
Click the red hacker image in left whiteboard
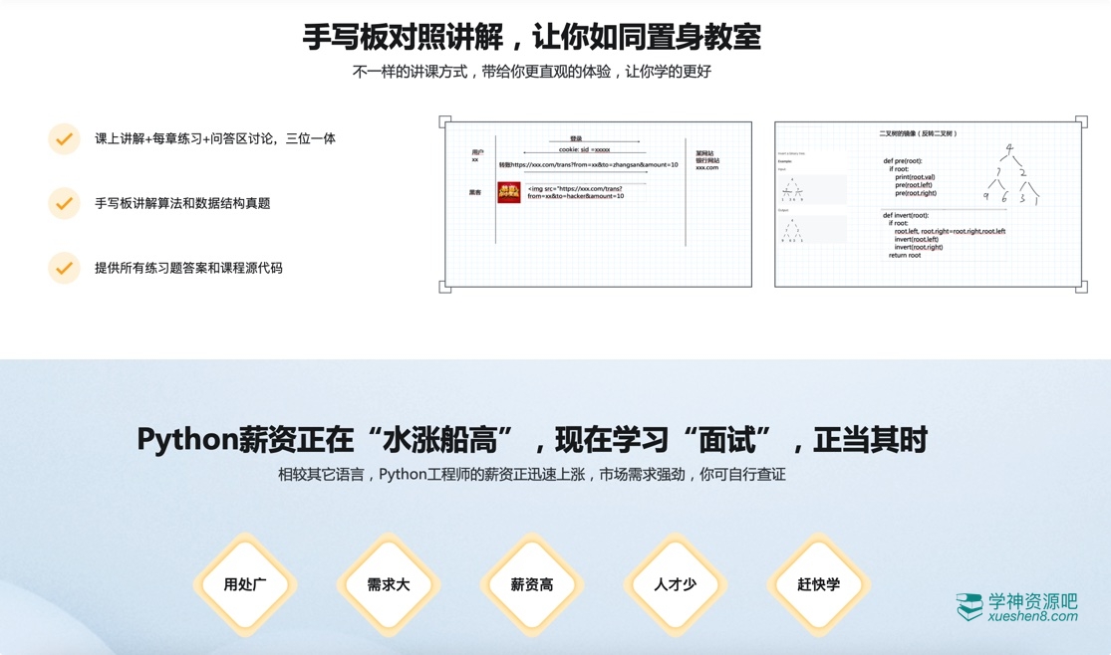(x=509, y=192)
